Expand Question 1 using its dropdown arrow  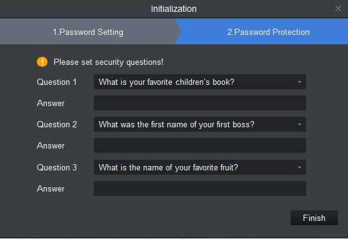[x=299, y=82]
